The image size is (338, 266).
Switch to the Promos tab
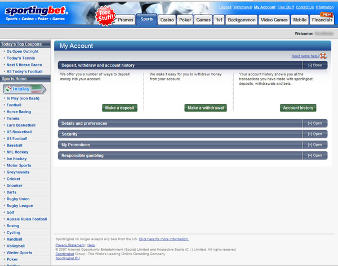[x=125, y=20]
